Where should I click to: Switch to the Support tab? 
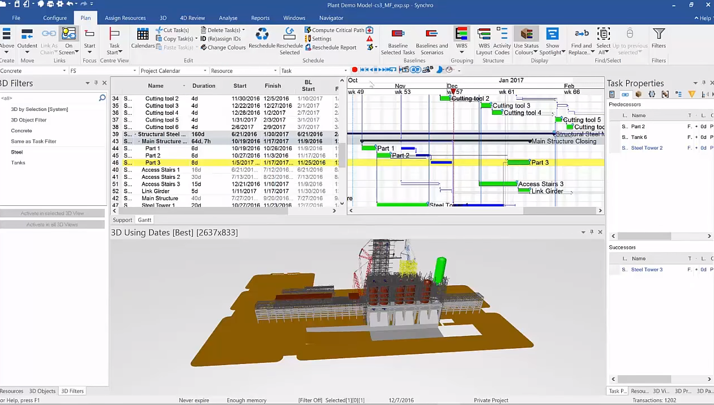click(x=122, y=220)
